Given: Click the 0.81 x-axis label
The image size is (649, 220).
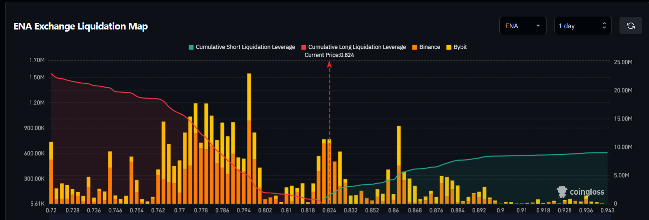Looking at the screenshot, I should pyautogui.click(x=286, y=210).
